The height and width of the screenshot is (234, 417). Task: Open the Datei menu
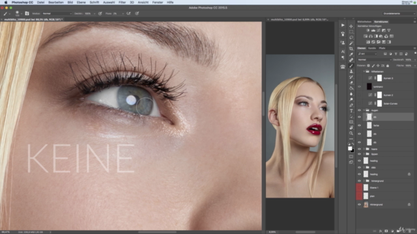[x=40, y=3]
